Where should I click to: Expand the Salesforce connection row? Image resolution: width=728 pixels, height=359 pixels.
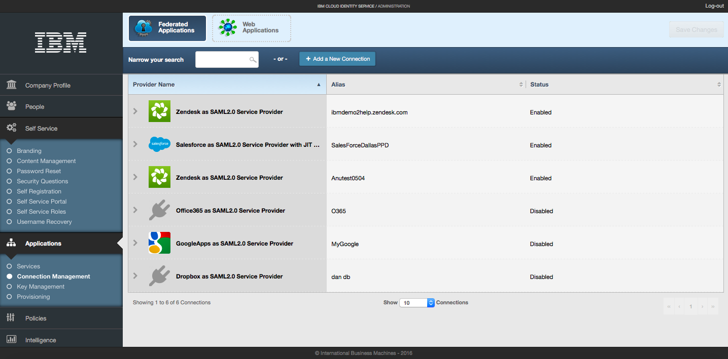click(135, 144)
